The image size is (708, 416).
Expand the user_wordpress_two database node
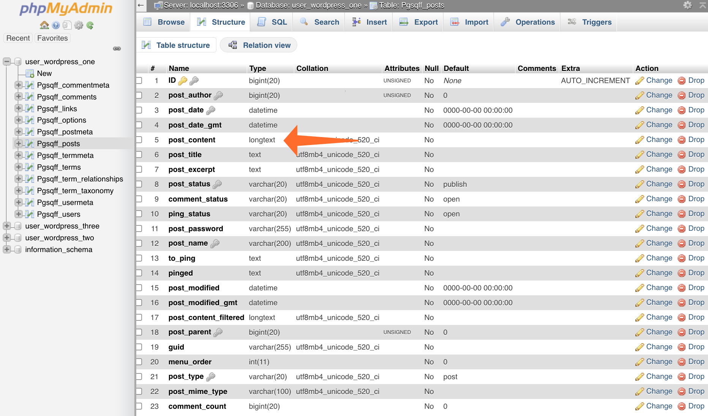tap(7, 238)
